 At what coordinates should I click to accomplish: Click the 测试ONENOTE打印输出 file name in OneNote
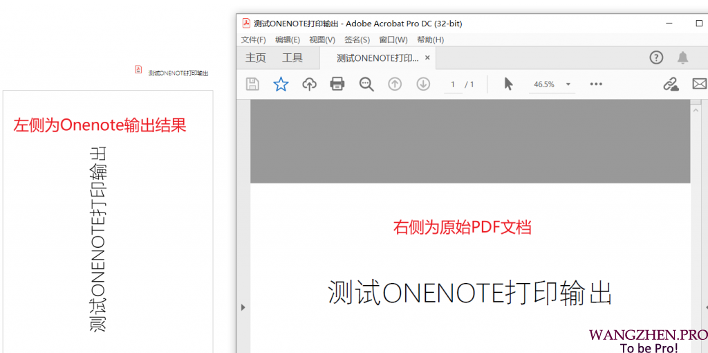178,73
